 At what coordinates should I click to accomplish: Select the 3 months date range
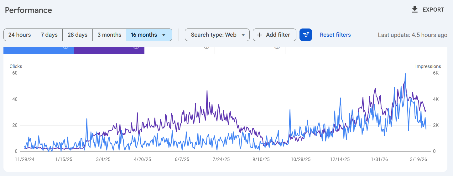pyautogui.click(x=109, y=35)
